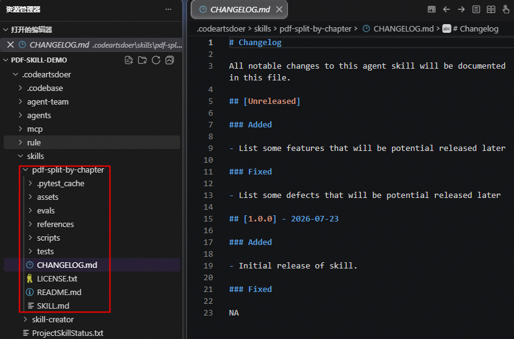Image resolution: width=514 pixels, height=339 pixels.
Task: Expand the mcp folder
Action: click(20, 129)
